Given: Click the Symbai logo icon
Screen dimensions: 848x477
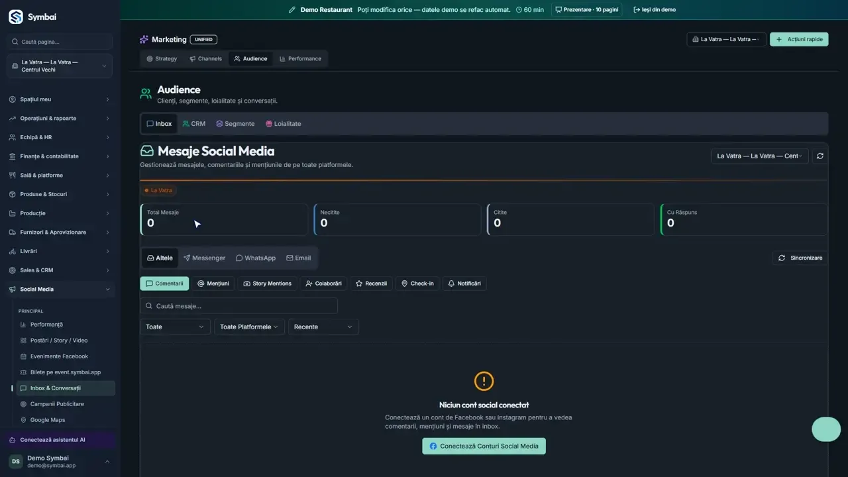Looking at the screenshot, I should pos(16,17).
